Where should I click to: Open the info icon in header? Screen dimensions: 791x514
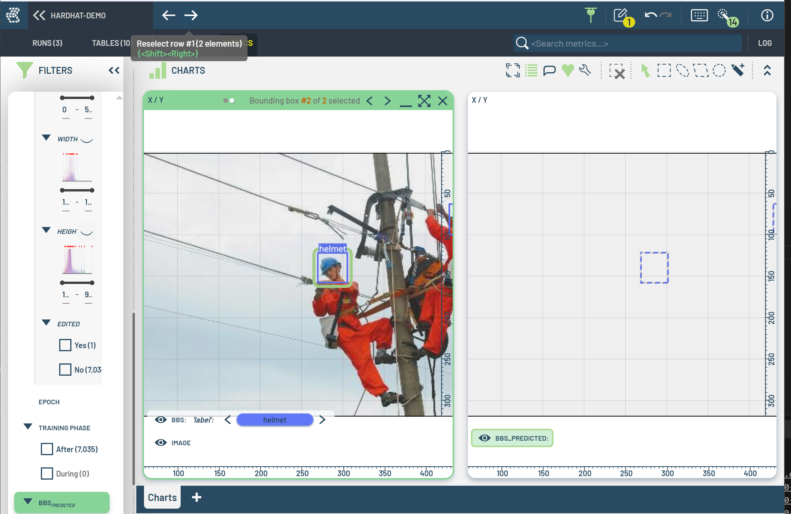(767, 15)
